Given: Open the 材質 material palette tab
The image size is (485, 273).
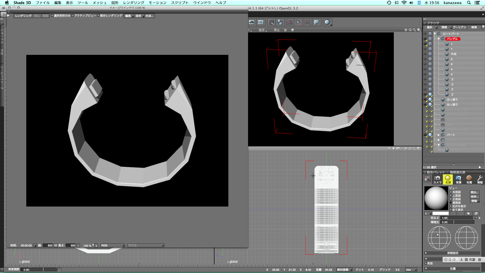Looking at the screenshot, I should (x=469, y=179).
